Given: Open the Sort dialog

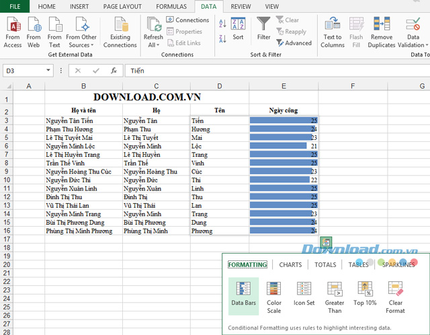Looking at the screenshot, I should pos(238,29).
